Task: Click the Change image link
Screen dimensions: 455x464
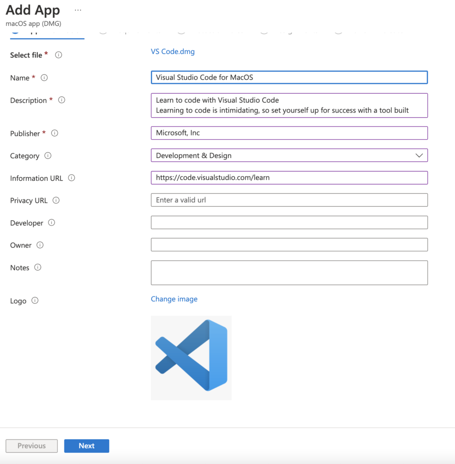Action: (174, 299)
